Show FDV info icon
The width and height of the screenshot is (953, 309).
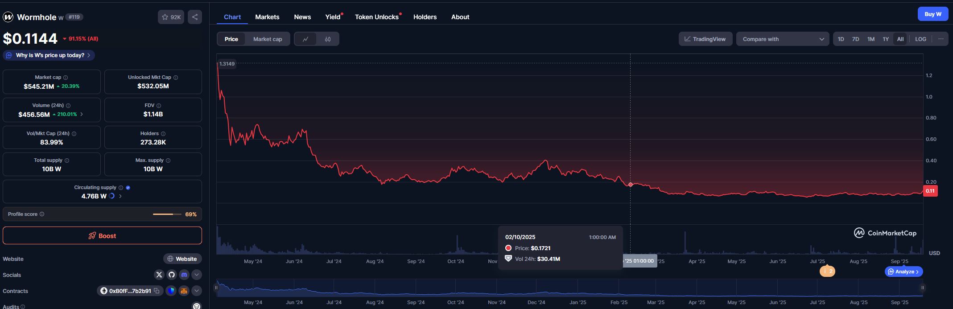159,106
